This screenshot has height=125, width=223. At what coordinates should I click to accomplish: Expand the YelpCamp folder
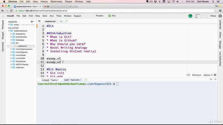[x=11, y=67]
